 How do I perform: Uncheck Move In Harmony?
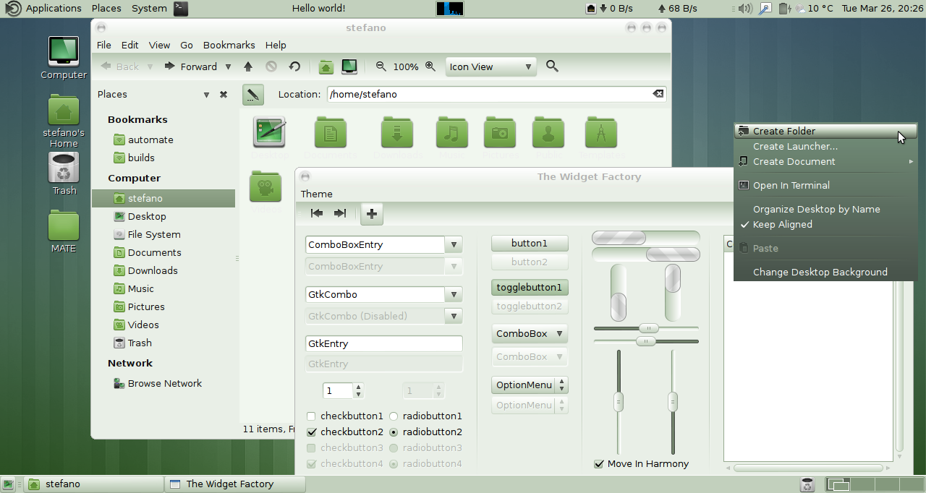tap(598, 463)
